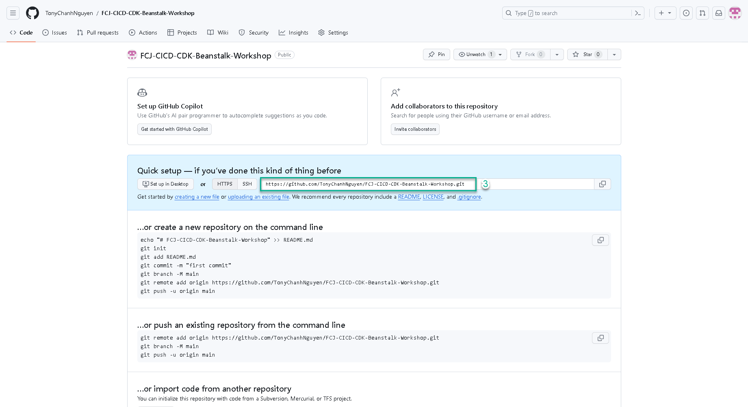Expand the Fork options caret
Viewport: 748px width, 407px height.
[x=557, y=54]
